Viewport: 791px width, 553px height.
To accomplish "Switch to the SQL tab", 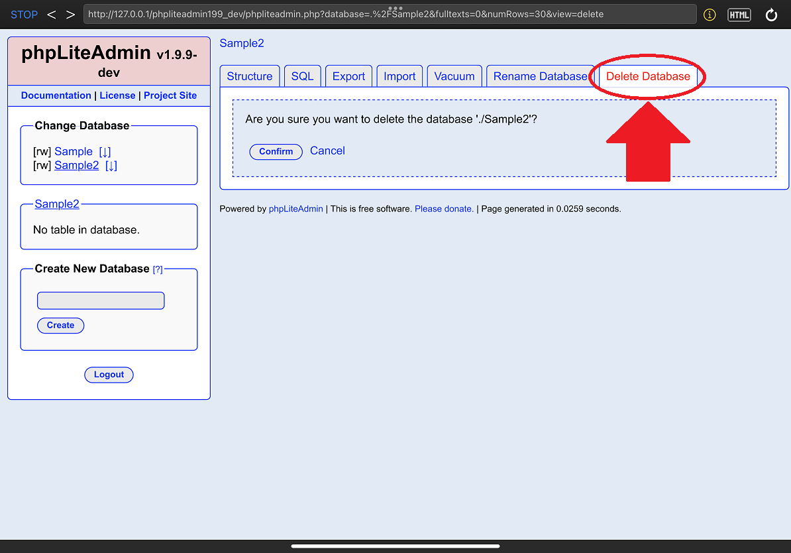I will tap(302, 76).
